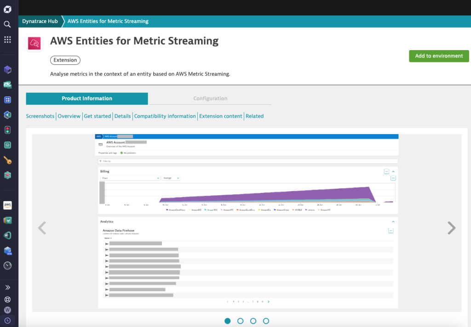Click AWS Entities for Metric Streaming breadcrumb
This screenshot has height=327, width=471.
pyautogui.click(x=108, y=21)
